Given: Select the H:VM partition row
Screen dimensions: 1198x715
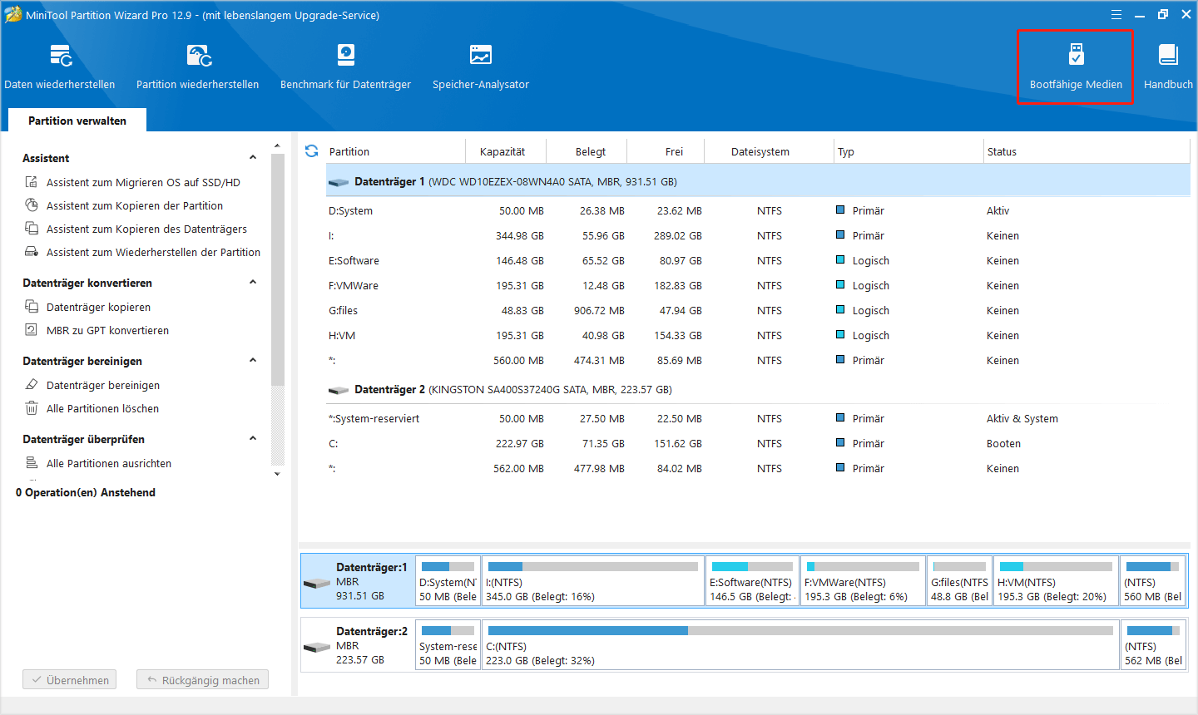Looking at the screenshot, I should point(758,335).
